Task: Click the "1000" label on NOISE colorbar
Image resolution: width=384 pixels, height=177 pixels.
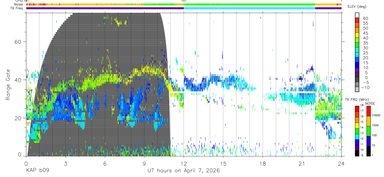Action: [x=375, y=125]
